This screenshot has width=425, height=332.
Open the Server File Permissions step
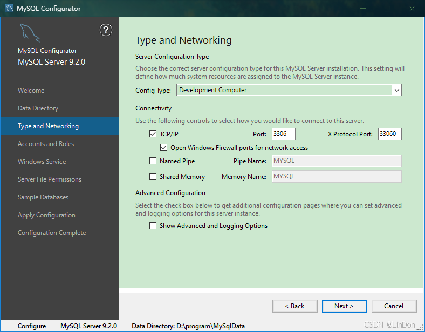(50, 179)
